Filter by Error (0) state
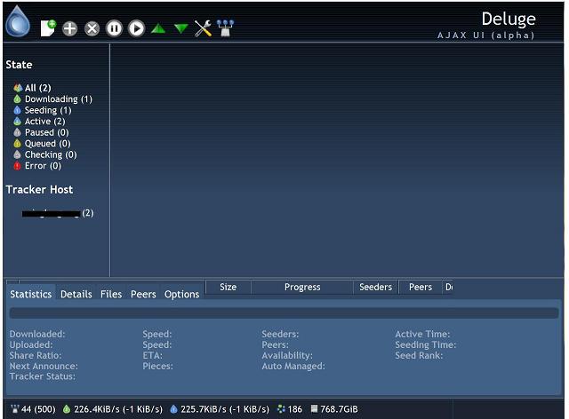This screenshot has width=569, height=419. [37, 166]
